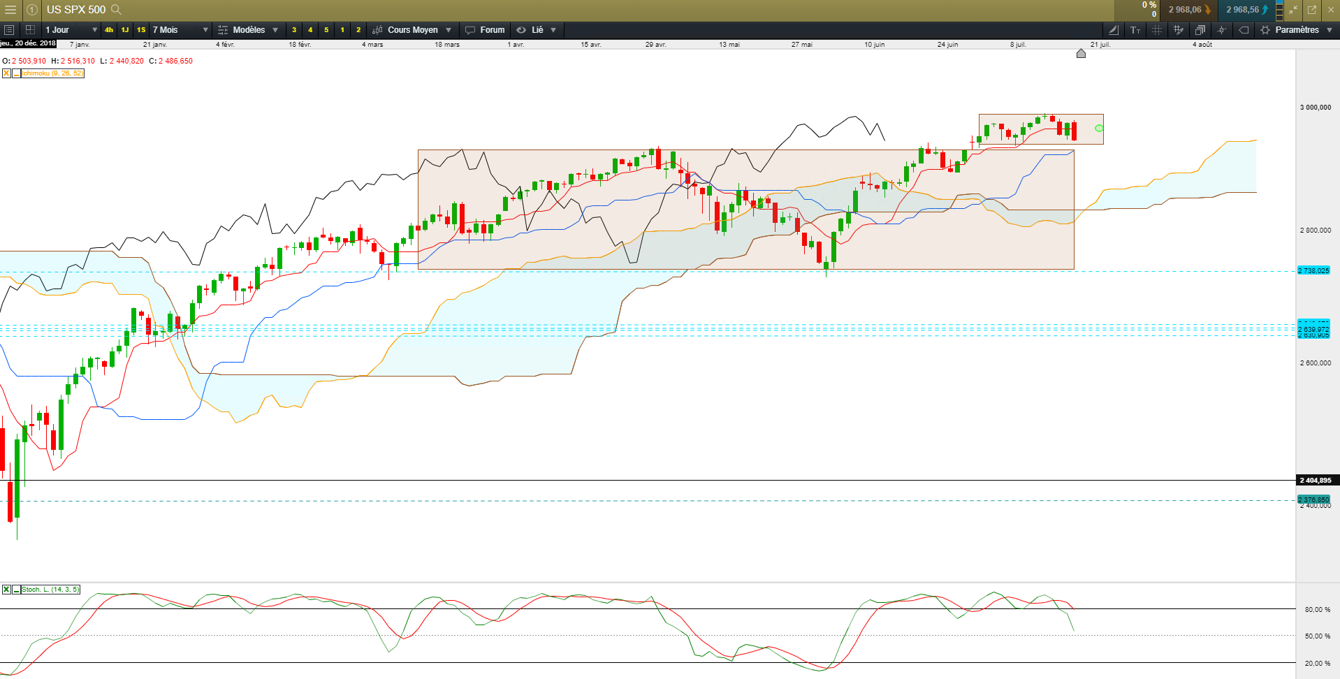The height and width of the screenshot is (679, 1340).
Task: Open the drawing line style tool
Action: (1113, 30)
